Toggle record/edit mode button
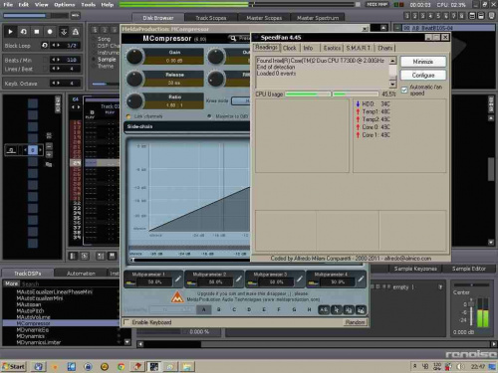The width and height of the screenshot is (498, 373). pos(50,32)
